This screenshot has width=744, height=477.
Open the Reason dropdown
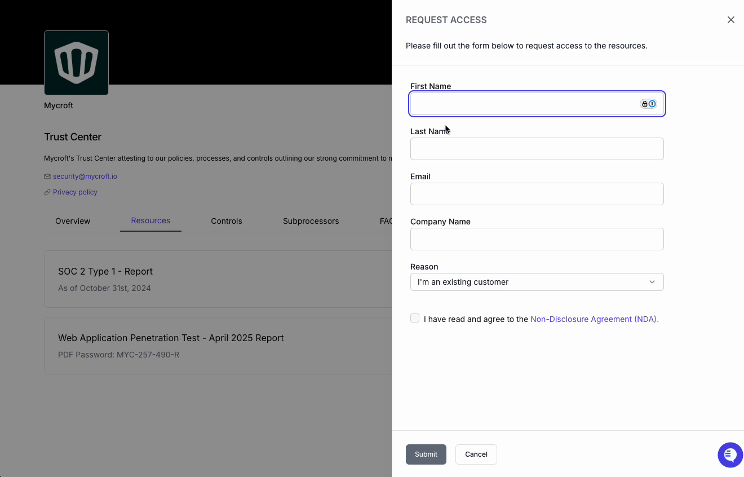[537, 282]
